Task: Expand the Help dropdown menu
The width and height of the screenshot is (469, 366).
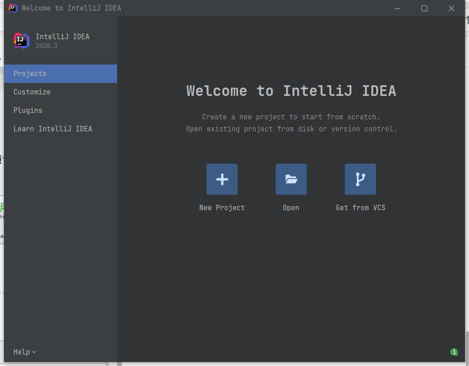Action: click(25, 352)
